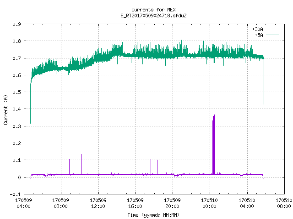Click the x-axis tick '170510 00:00'
The width and height of the screenshot is (293, 219).
pos(209,203)
